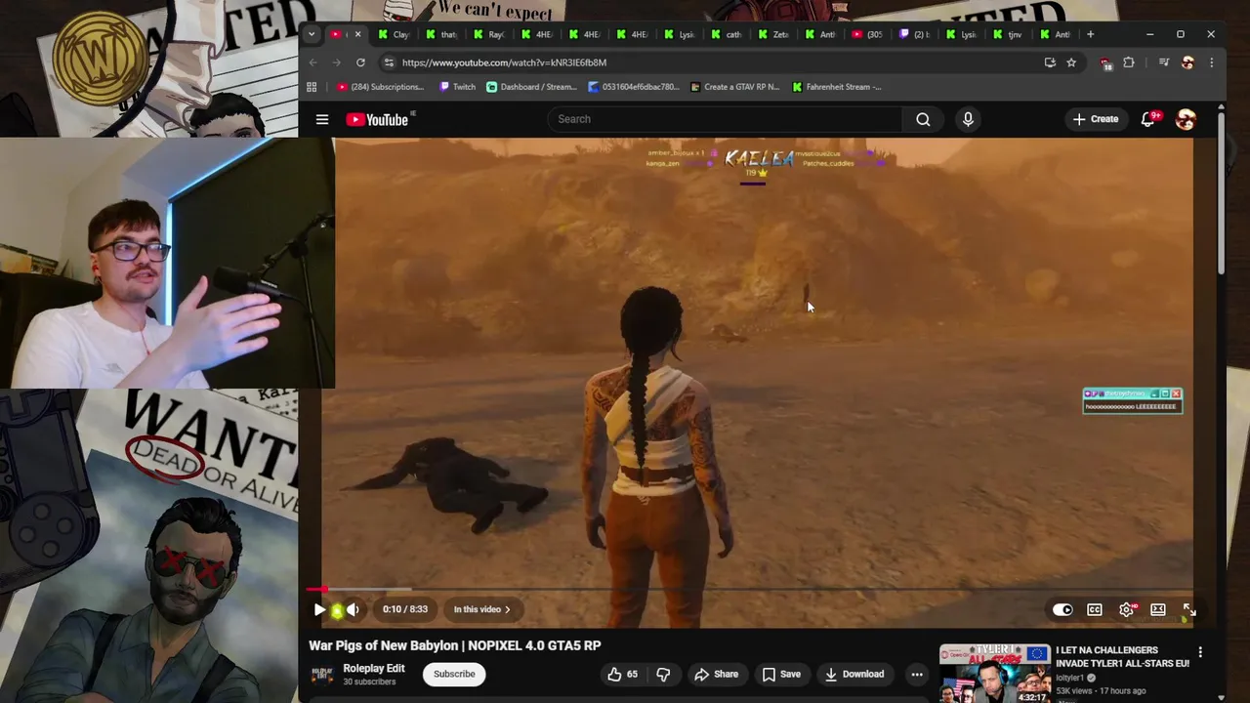Screen dimensions: 1250x703
Task: Subscribe to Roleplay Edit
Action: (454, 674)
